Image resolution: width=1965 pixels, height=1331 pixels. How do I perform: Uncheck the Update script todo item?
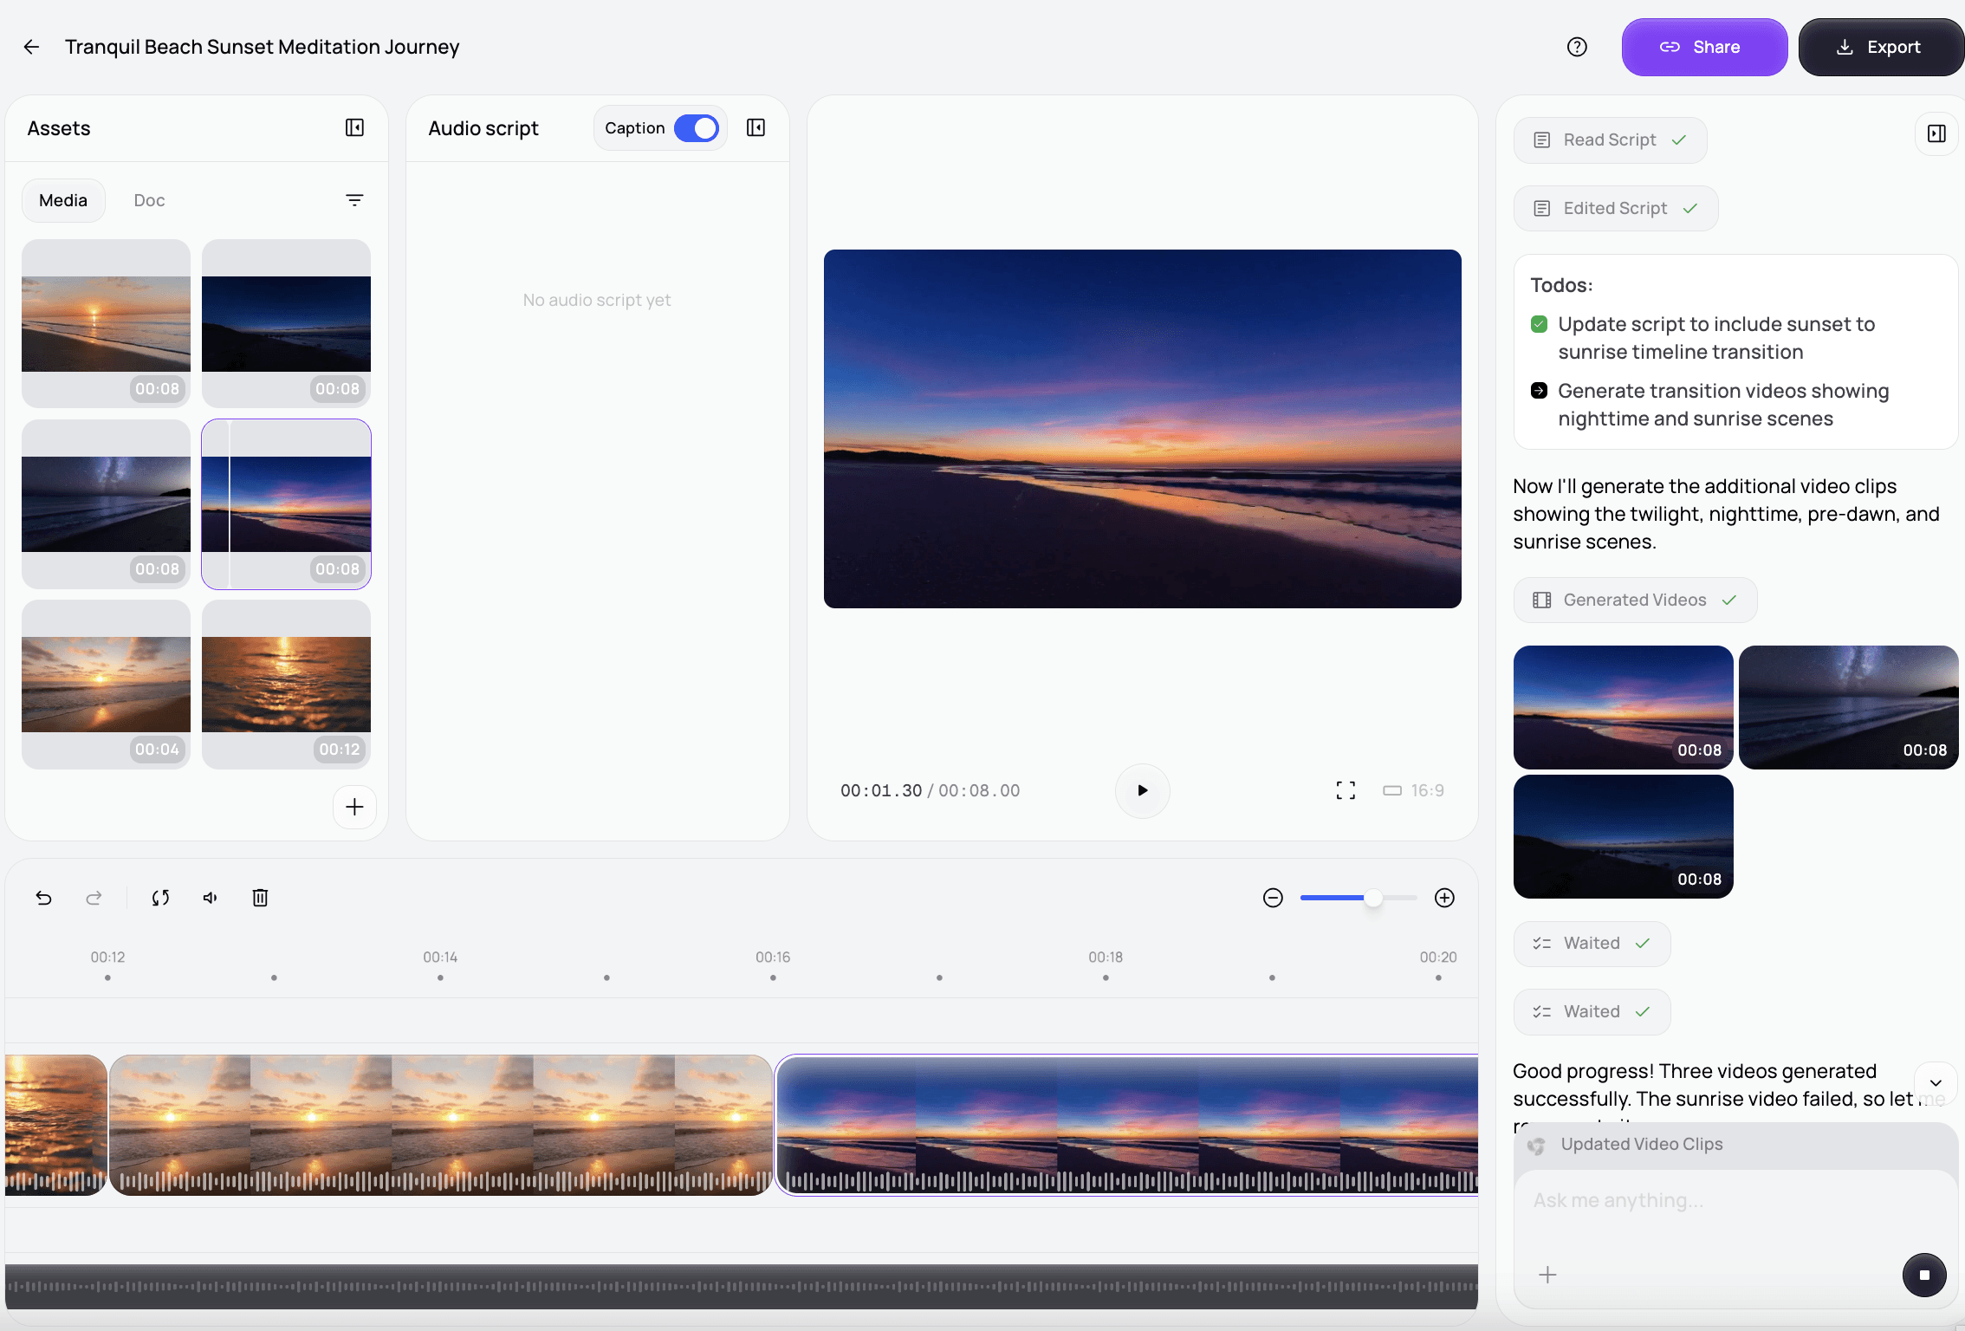[1539, 324]
